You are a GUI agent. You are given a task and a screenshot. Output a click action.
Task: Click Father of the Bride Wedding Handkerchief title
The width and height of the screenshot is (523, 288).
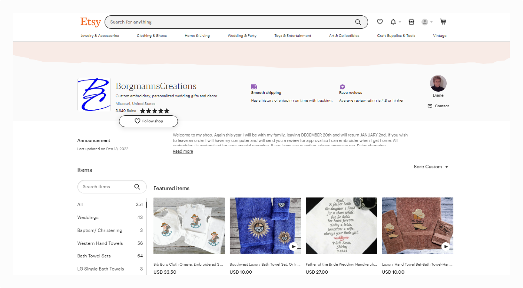[341, 264]
